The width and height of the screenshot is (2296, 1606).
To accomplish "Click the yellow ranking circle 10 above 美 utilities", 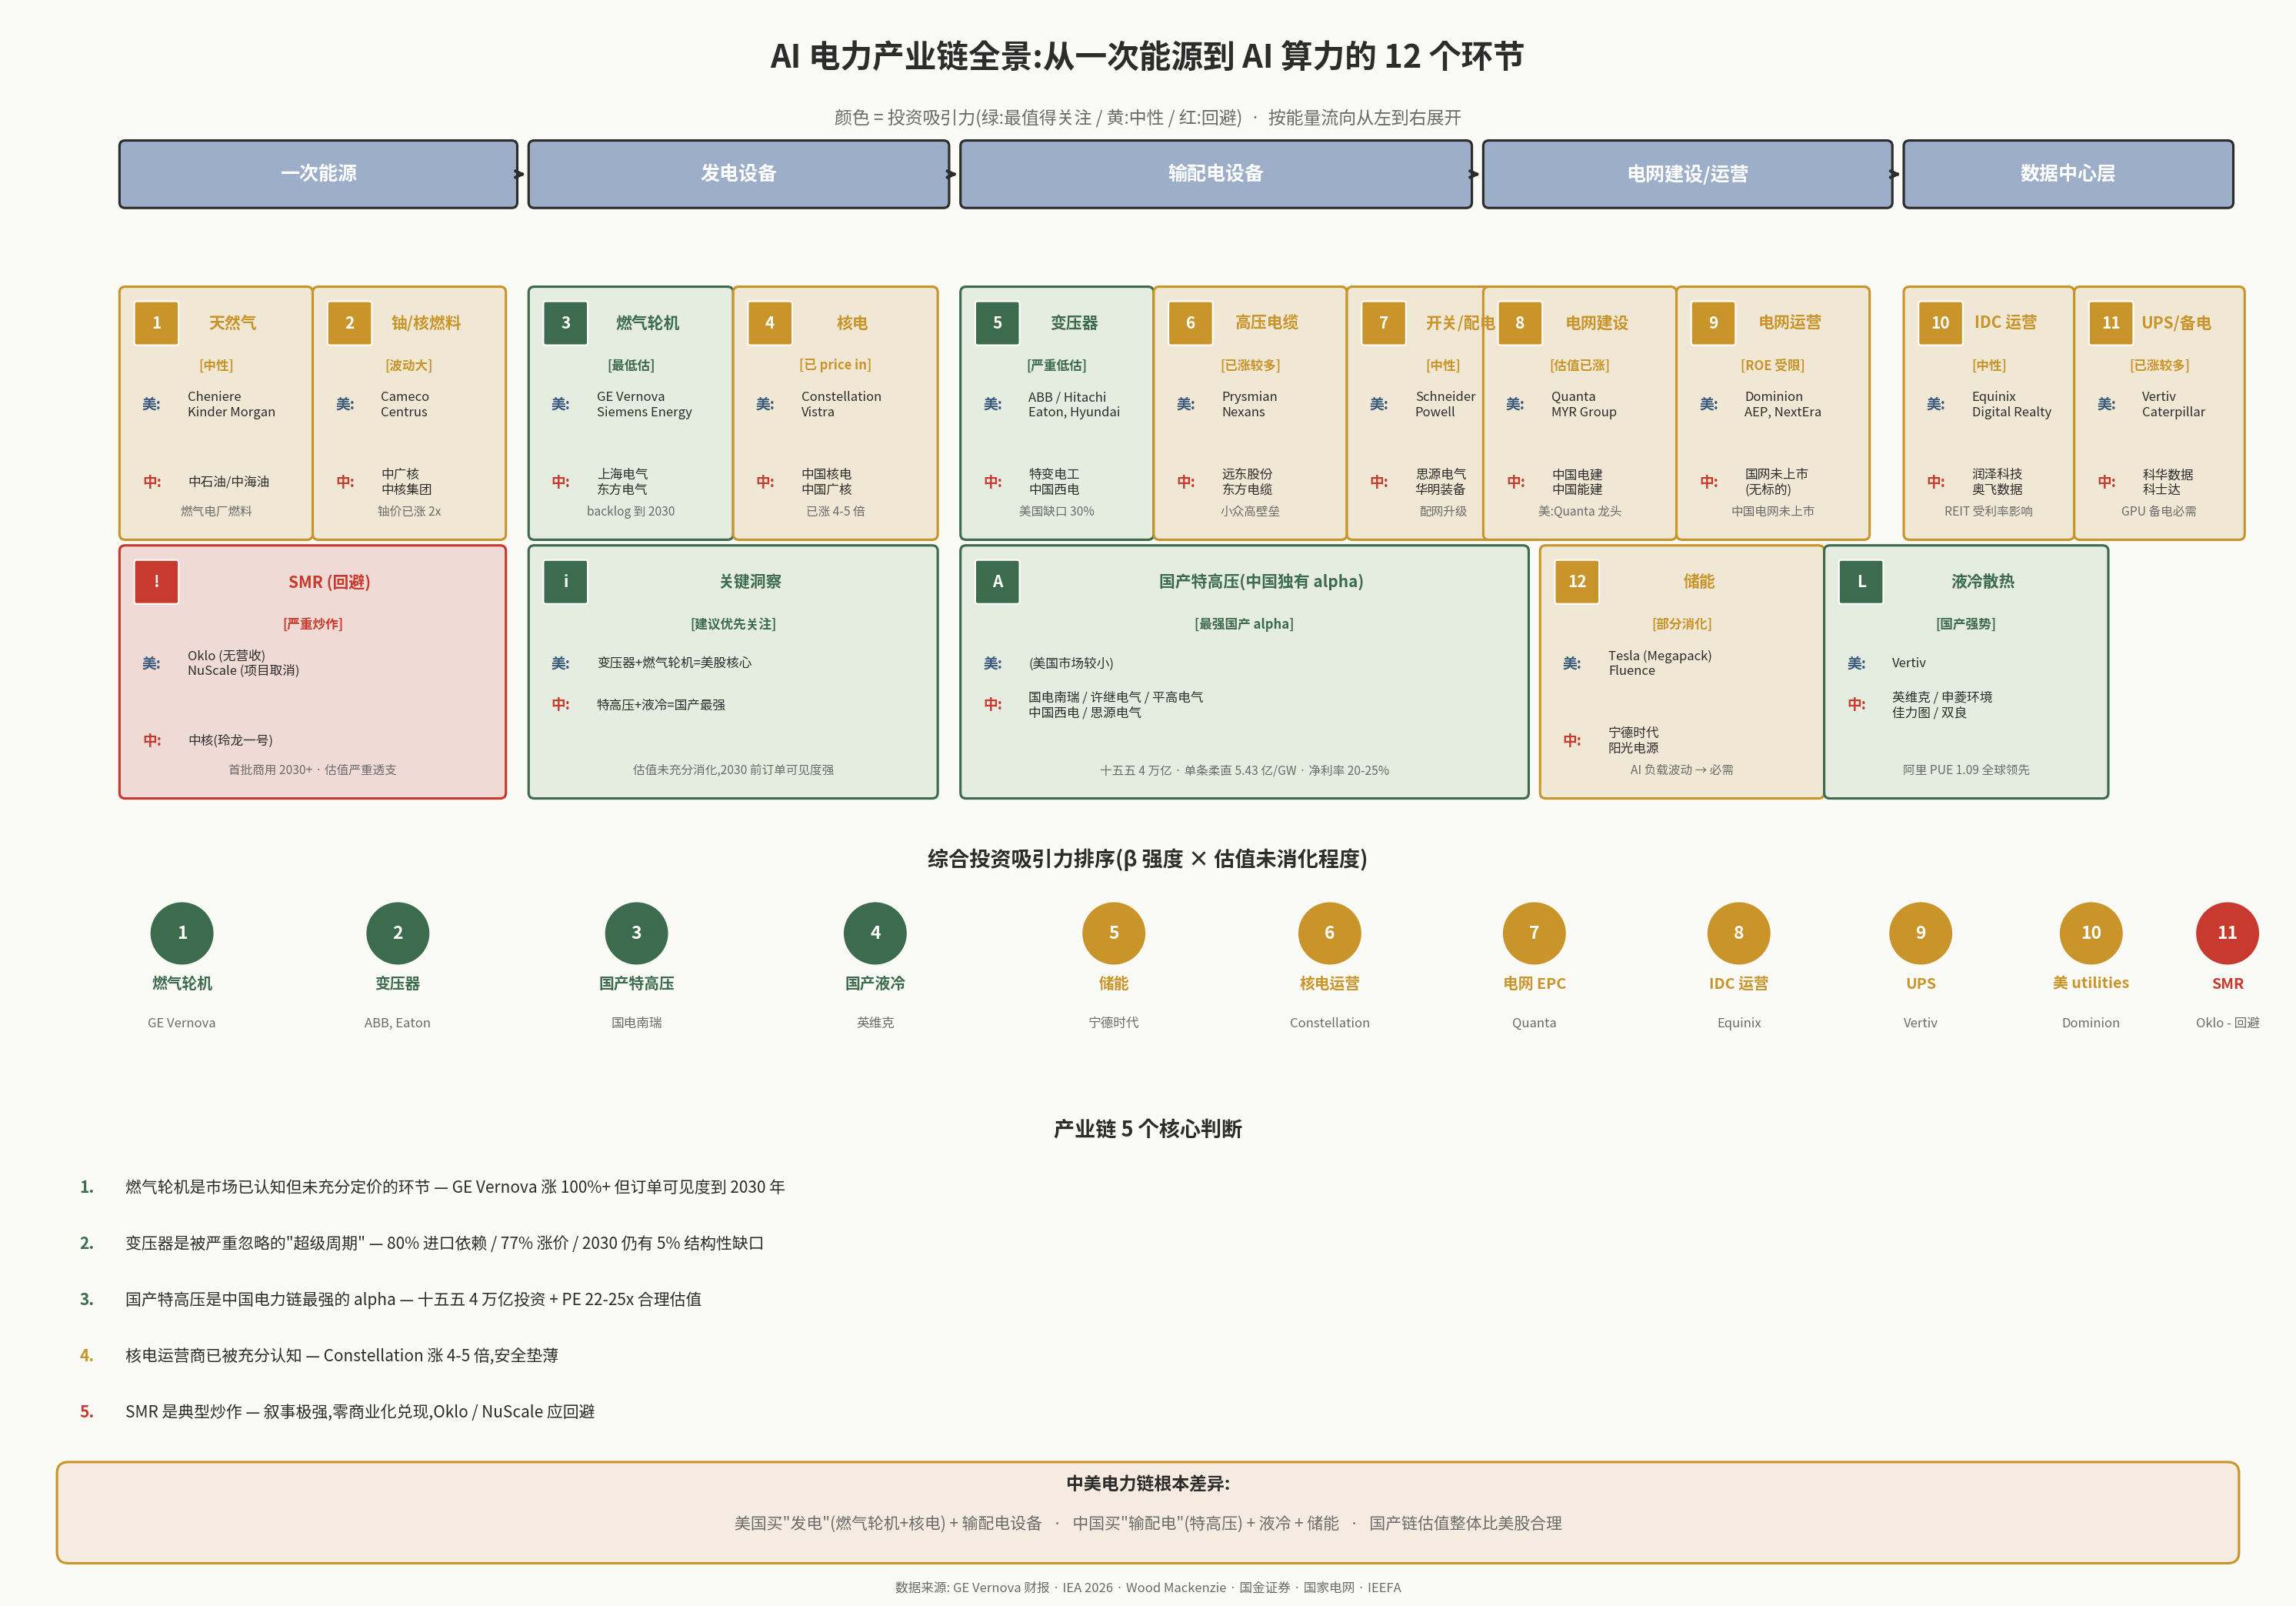I will tap(2091, 933).
